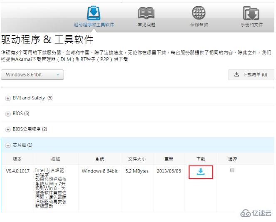Image resolution: width=276 pixels, height=222 pixels.
Task: Download the Intel chipset driver V9.4.0.1017
Action: click(201, 172)
